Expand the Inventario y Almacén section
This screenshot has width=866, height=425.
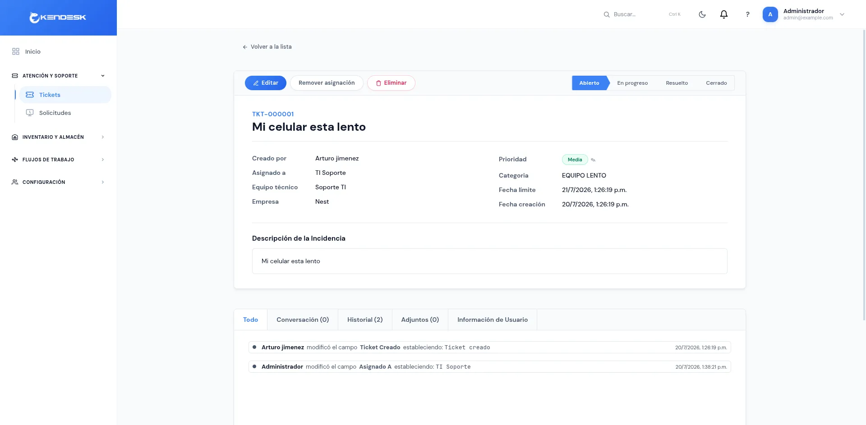pos(103,137)
